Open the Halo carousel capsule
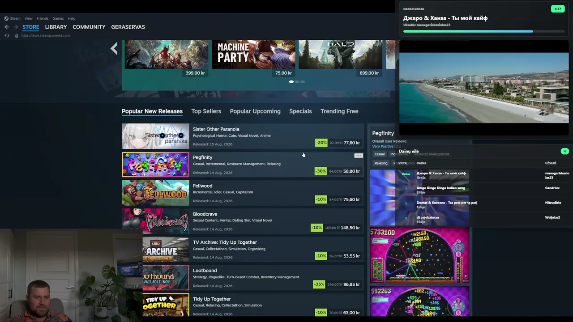 point(340,58)
